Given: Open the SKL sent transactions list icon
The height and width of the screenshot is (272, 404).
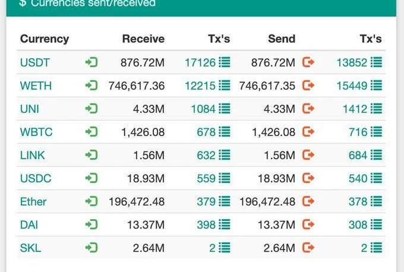Looking at the screenshot, I should 376,248.
